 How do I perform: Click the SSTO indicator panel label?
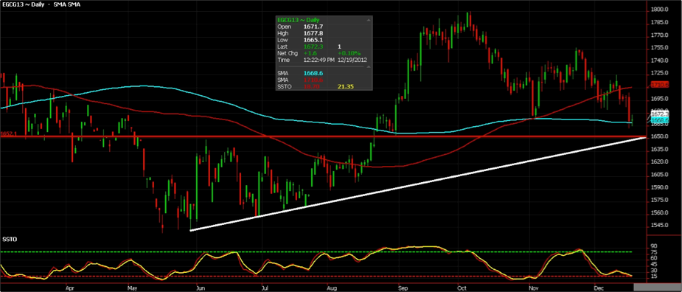coord(9,240)
